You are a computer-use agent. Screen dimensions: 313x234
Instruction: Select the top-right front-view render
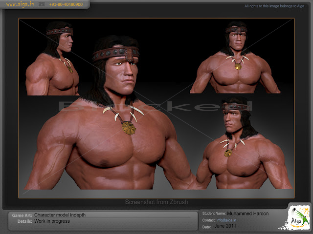[x=235, y=58]
